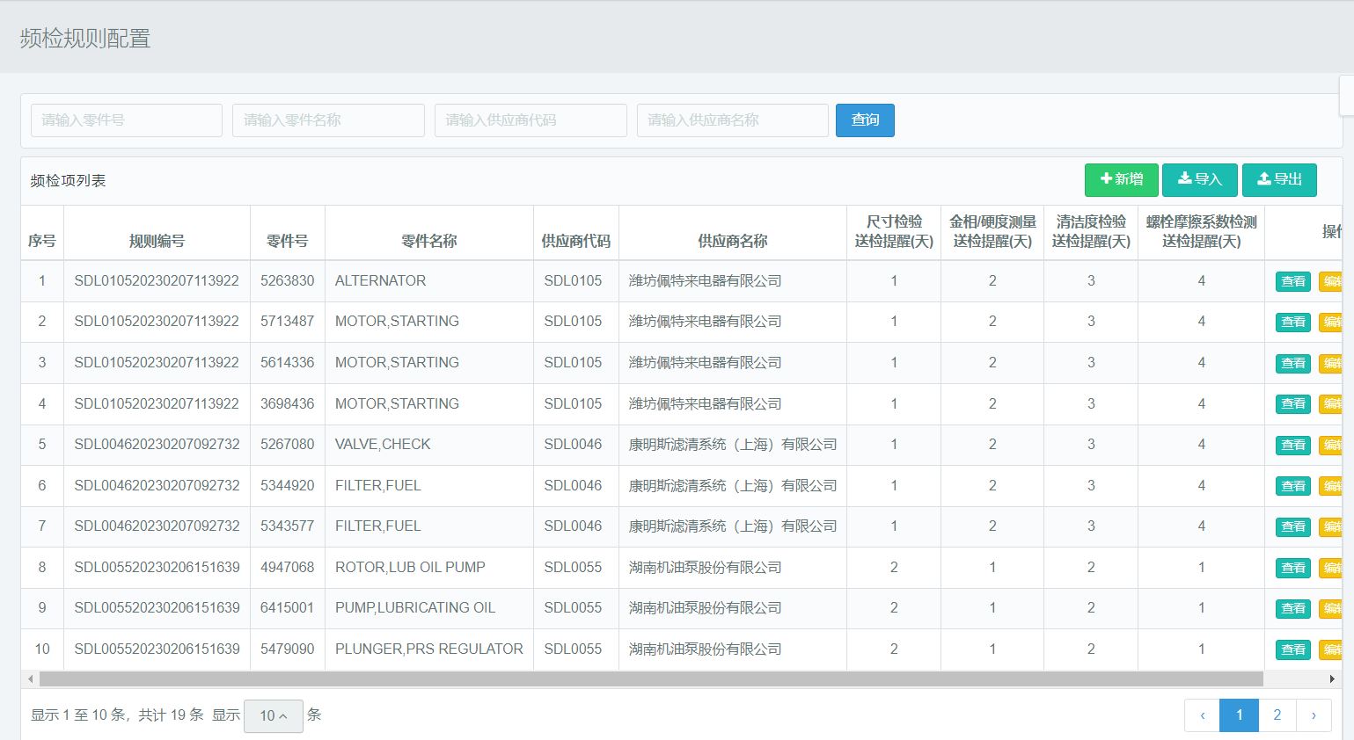This screenshot has height=740, width=1354.
Task: Click the 查询 search button
Action: click(x=865, y=120)
